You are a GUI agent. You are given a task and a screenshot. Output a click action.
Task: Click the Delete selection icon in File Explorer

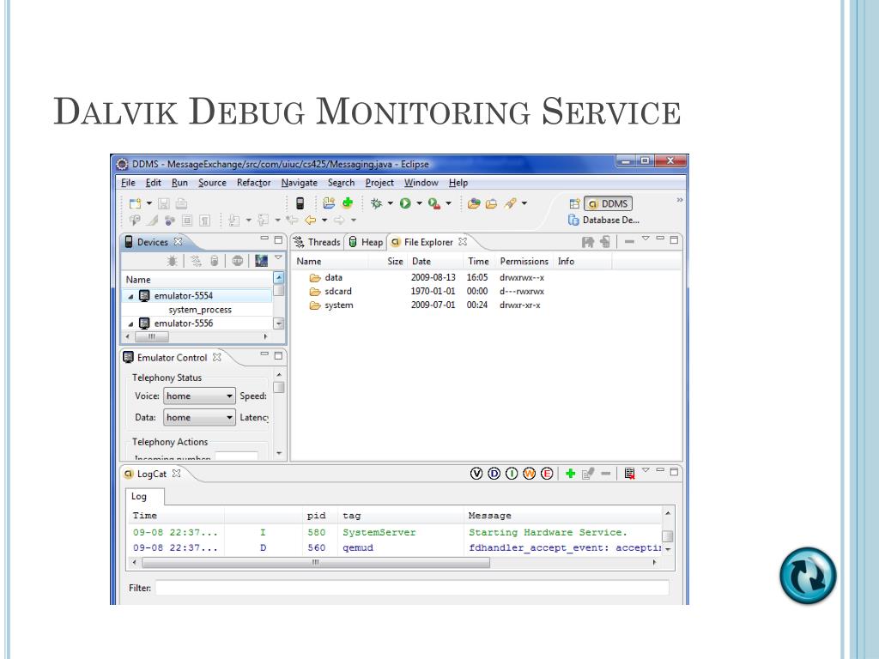pos(629,241)
